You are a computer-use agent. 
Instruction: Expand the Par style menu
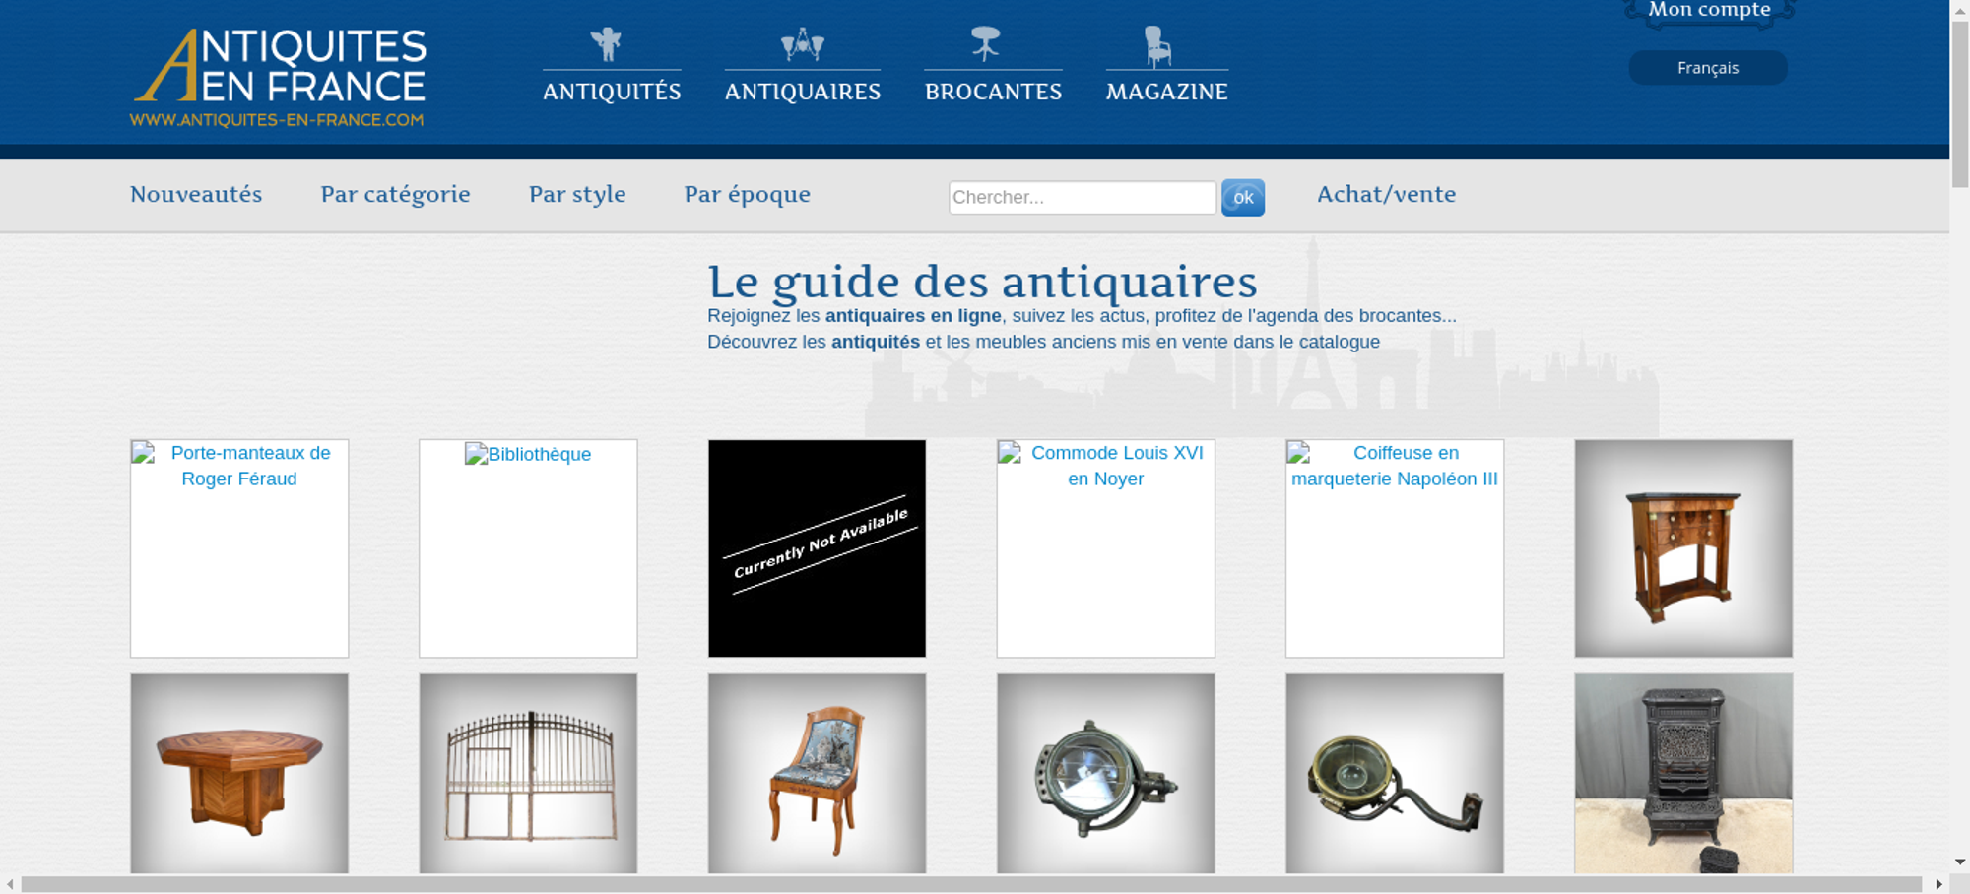pos(577,194)
